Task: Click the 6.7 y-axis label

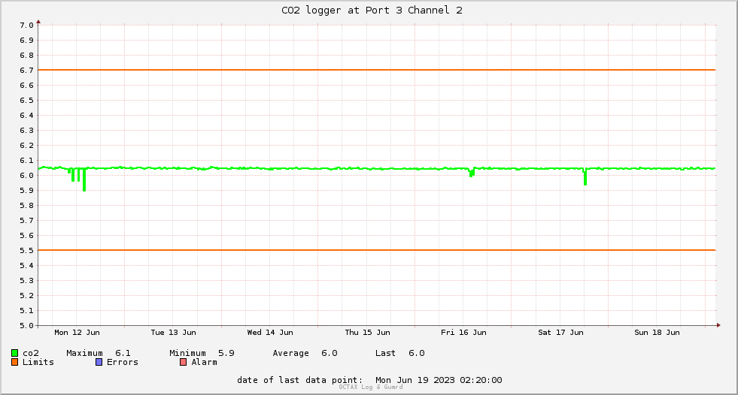Action: pos(27,71)
